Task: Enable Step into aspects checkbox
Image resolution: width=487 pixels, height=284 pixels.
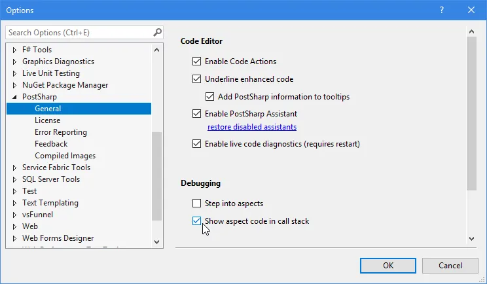Action: pos(196,204)
